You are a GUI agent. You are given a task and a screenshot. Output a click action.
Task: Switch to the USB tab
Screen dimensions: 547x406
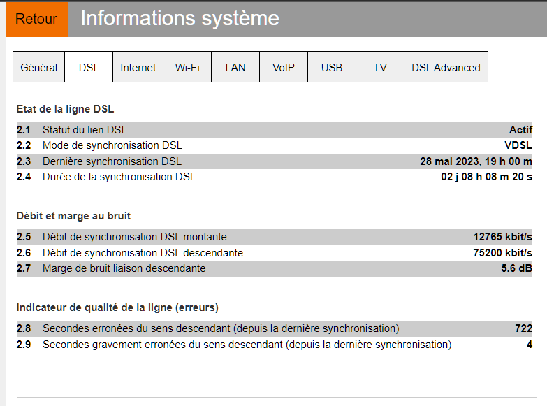pyautogui.click(x=332, y=67)
